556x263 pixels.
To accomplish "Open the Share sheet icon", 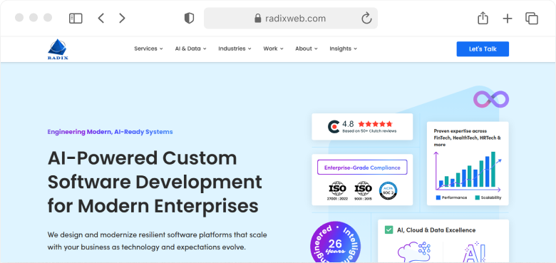I will coord(483,18).
